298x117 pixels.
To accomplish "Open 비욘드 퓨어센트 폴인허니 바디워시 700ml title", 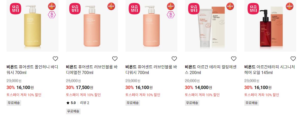I will tap(32, 70).
